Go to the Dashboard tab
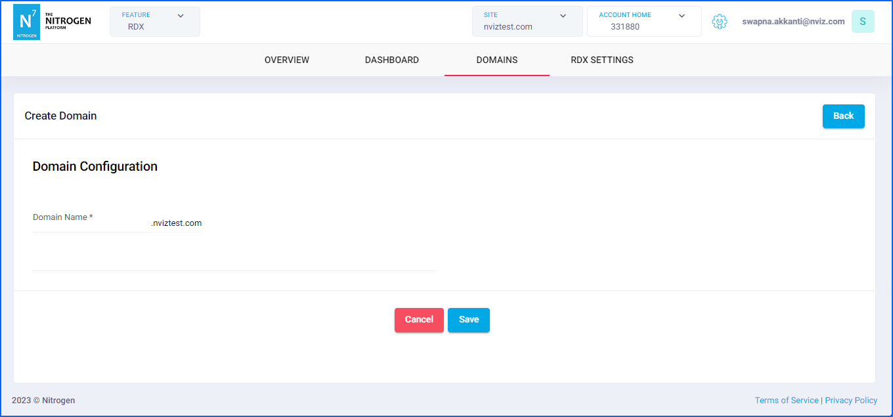Viewport: 893px width, 417px height. (x=392, y=60)
